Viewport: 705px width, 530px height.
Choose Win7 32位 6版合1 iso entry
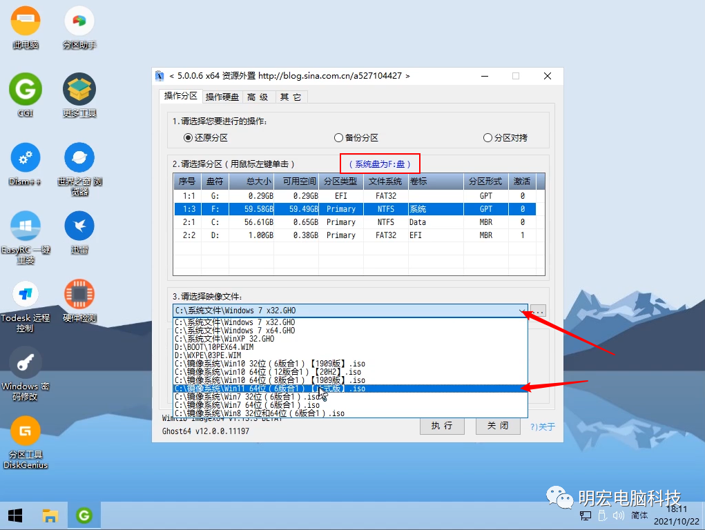point(350,397)
